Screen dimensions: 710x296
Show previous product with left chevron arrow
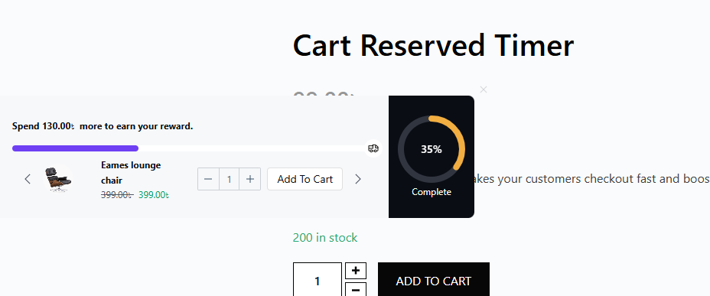(28, 179)
